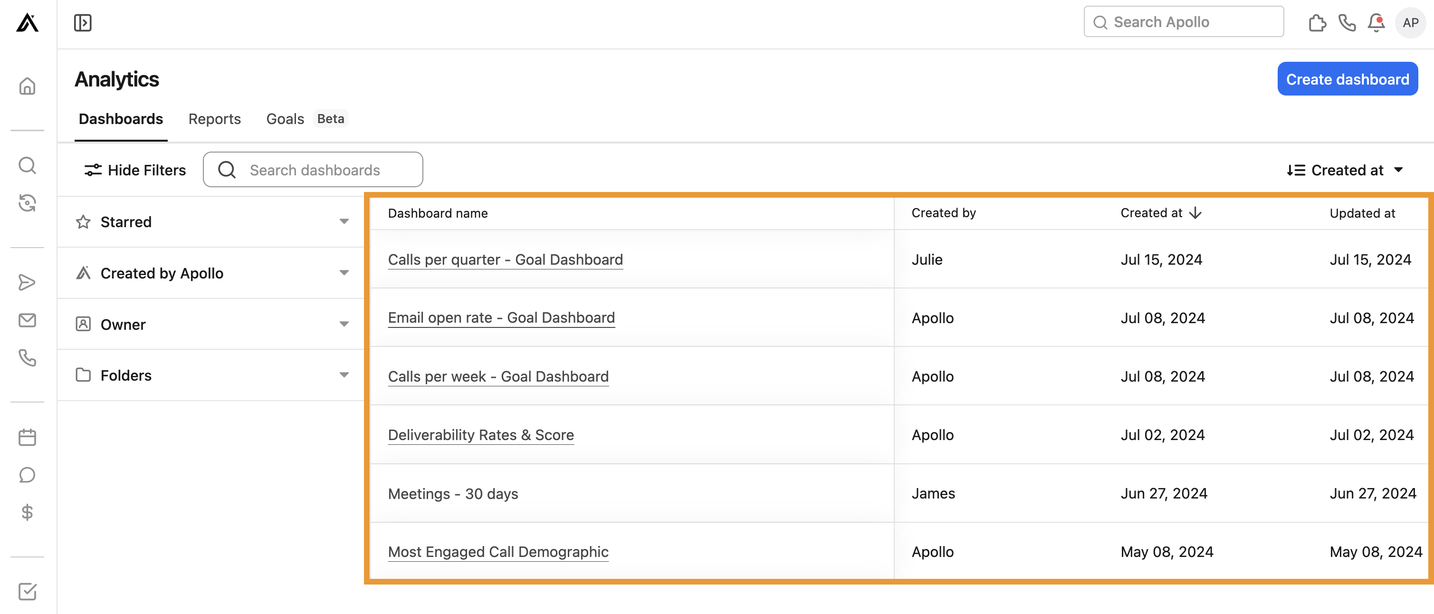
Task: Toggle Hide Filters control
Action: [x=135, y=170]
